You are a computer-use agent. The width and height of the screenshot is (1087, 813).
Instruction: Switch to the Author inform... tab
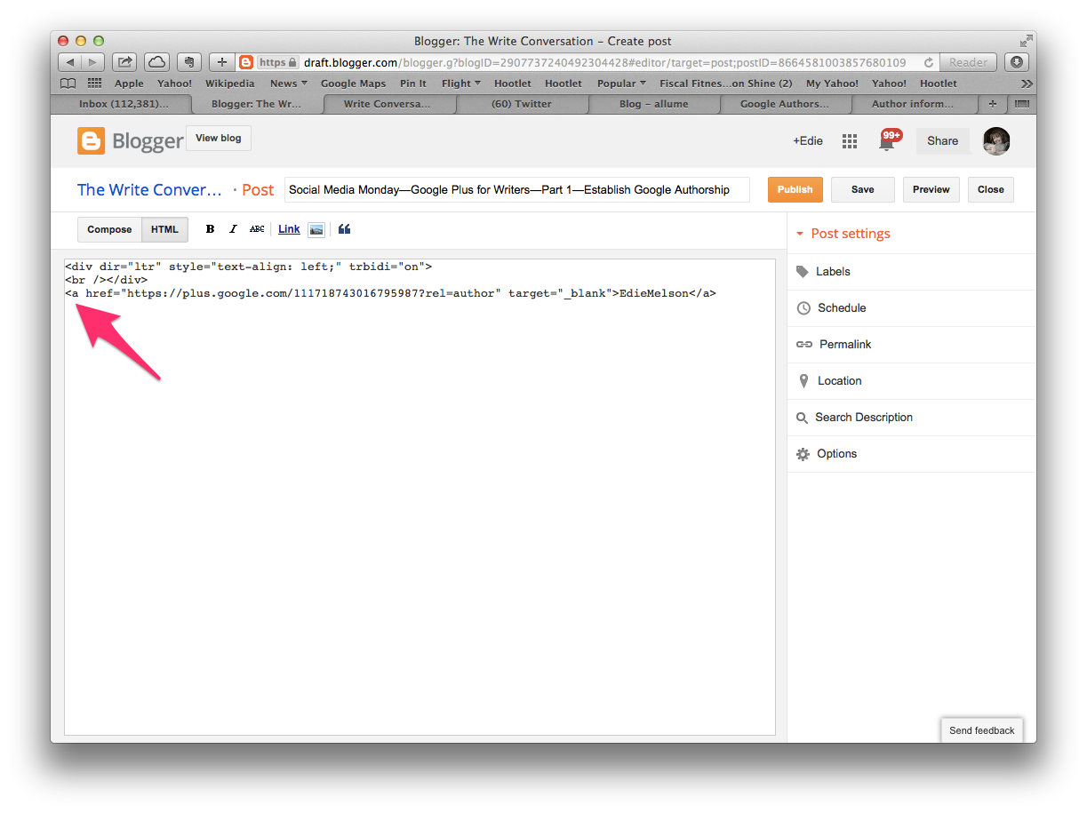[x=913, y=104]
